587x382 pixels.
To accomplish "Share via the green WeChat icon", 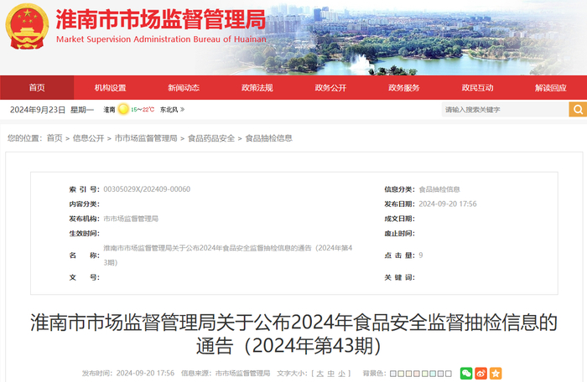I will pos(466,374).
